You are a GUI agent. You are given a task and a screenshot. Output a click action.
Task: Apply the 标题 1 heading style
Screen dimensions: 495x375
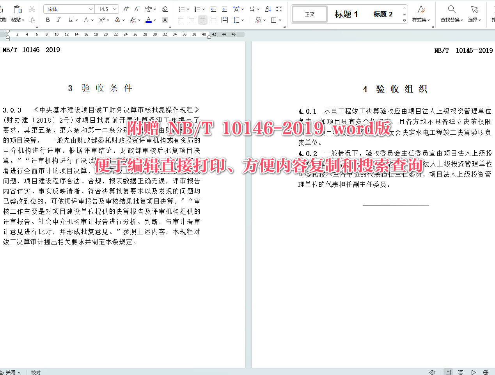[x=346, y=14]
